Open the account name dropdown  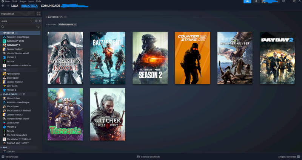(x=270, y=2)
